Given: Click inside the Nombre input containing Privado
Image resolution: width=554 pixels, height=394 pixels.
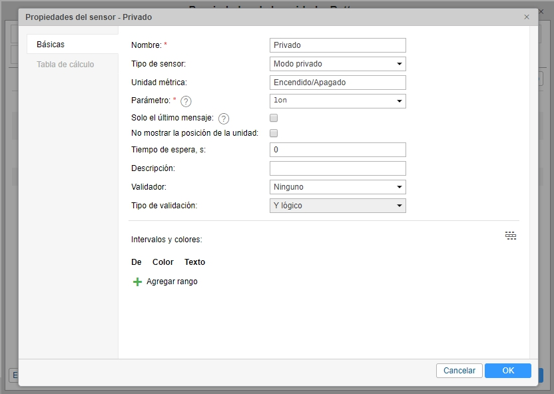Looking at the screenshot, I should [x=336, y=45].
